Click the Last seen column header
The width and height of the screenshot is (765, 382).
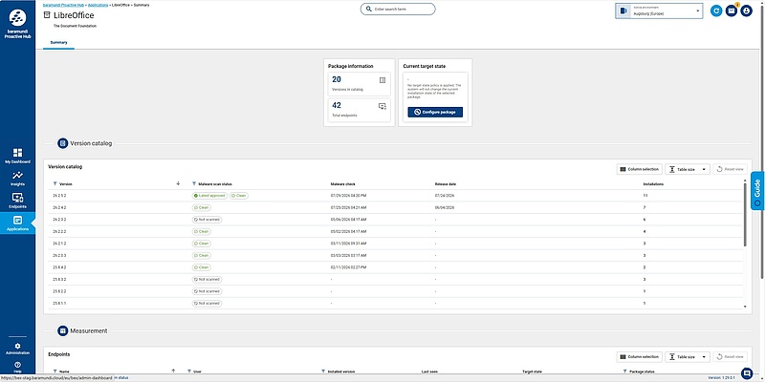pos(429,371)
